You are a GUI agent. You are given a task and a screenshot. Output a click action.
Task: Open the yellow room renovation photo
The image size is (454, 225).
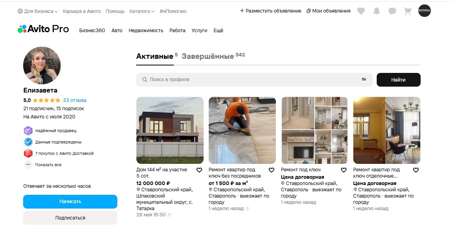387,130
